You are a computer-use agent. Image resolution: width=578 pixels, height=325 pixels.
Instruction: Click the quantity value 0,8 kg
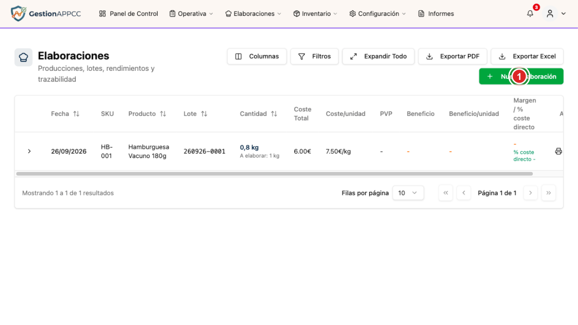click(249, 147)
